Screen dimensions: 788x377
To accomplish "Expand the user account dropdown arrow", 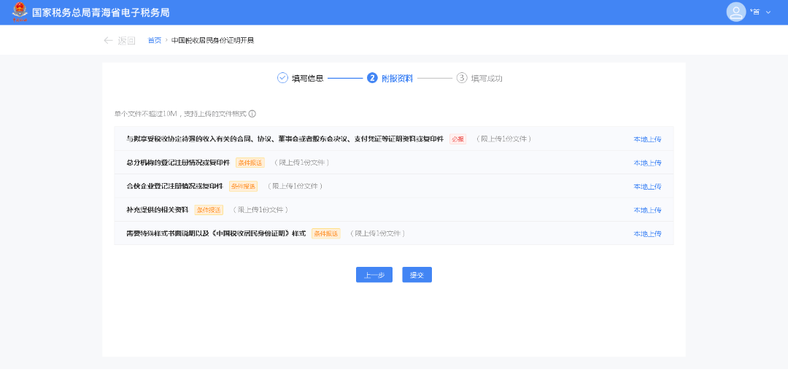I will [768, 12].
